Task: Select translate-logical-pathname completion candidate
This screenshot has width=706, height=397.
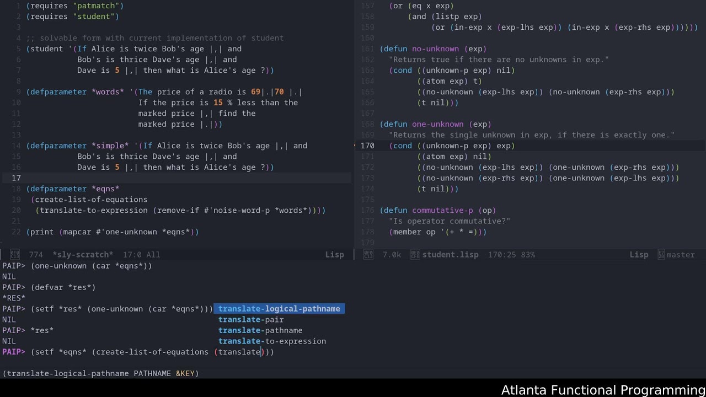Action: coord(279,309)
